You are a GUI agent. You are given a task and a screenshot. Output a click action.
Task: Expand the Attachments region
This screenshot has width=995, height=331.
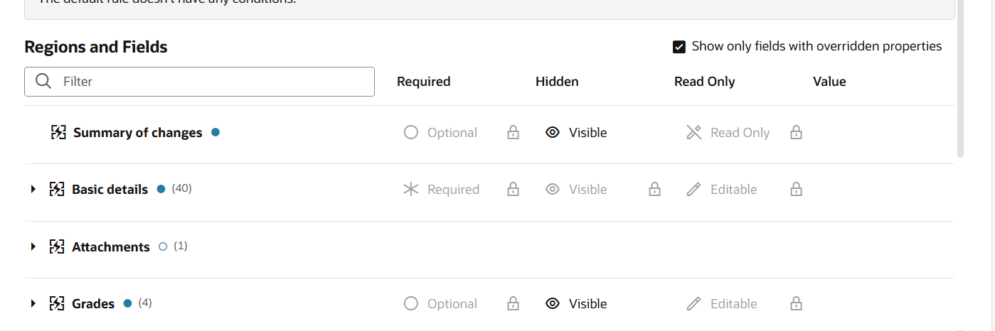pyautogui.click(x=33, y=246)
